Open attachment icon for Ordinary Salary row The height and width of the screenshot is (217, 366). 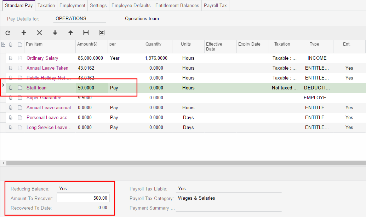point(11,58)
